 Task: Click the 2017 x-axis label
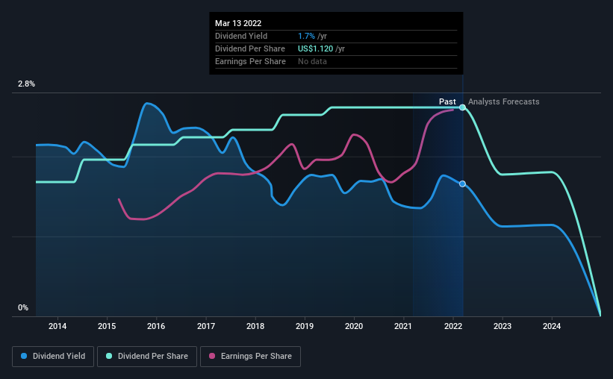click(x=206, y=326)
